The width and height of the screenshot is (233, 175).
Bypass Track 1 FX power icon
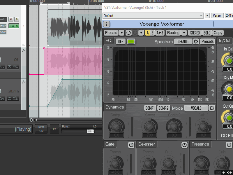point(17,26)
